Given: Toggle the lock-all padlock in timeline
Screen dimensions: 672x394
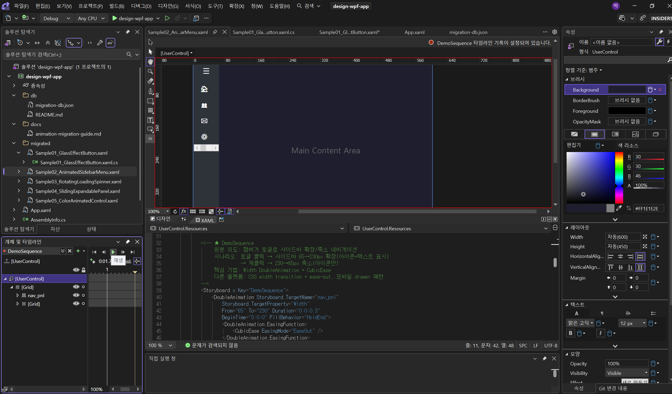Looking at the screenshot, I should (83, 270).
